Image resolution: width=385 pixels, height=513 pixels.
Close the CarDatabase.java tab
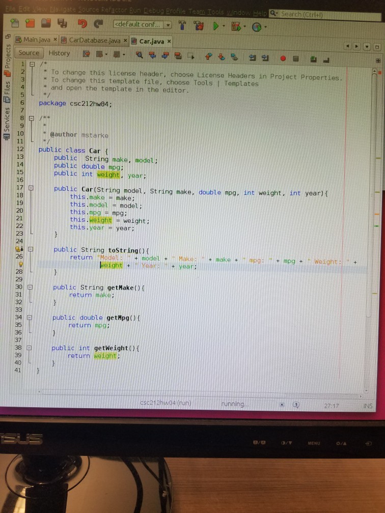(125, 41)
